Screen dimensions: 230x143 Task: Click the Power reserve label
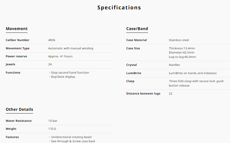pyautogui.click(x=16, y=56)
